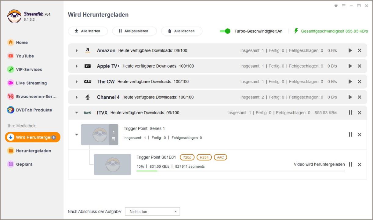Click the YouTube play icon in sidebar
The image size is (373, 220).
[x=11, y=56]
